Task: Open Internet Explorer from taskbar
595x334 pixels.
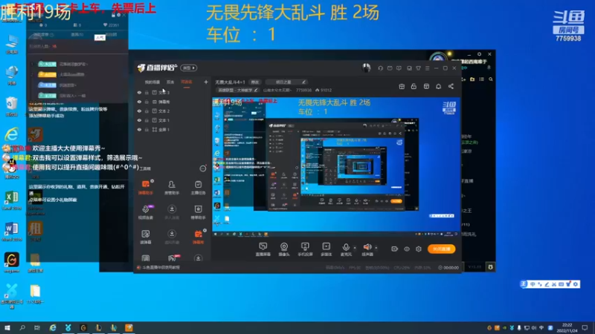Action: (53, 327)
